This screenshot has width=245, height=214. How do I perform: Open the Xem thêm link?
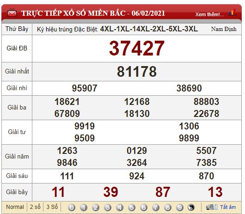[x=209, y=14]
